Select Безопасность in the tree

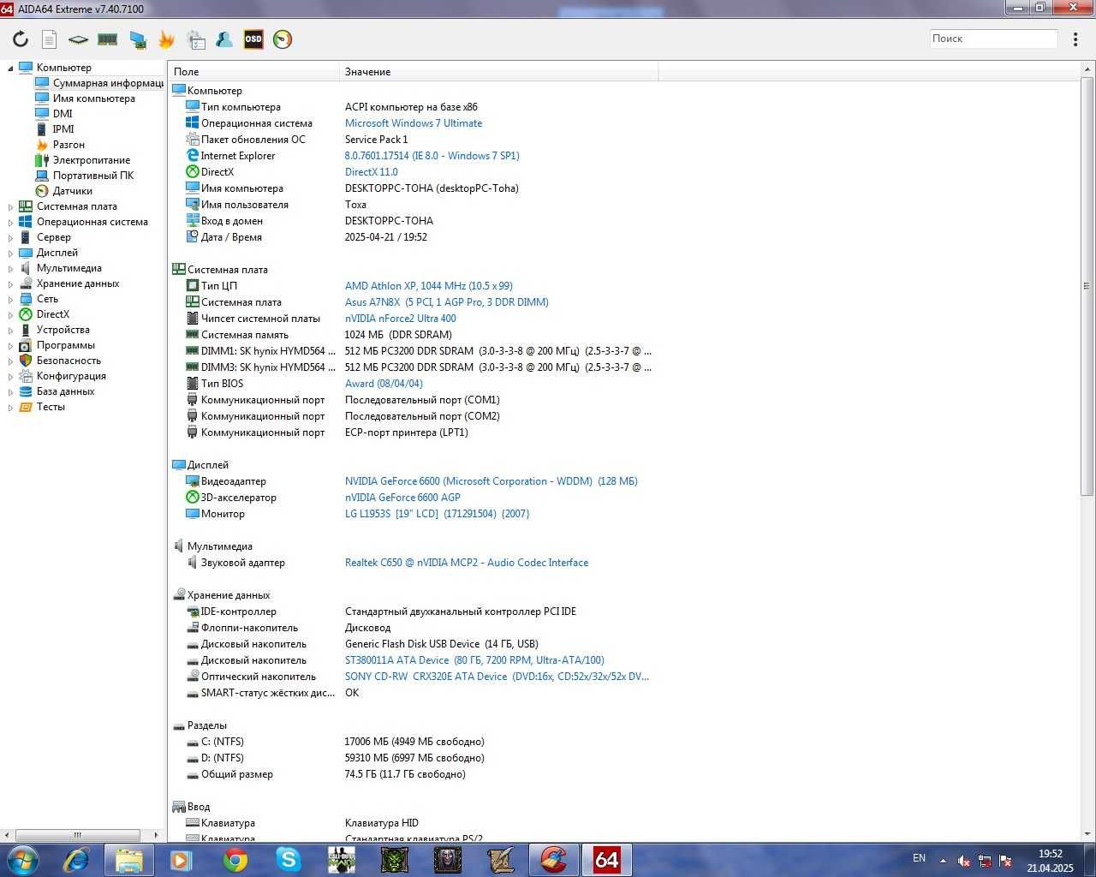(68, 361)
